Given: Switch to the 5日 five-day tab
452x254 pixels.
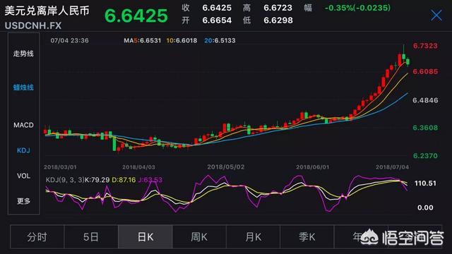Looking at the screenshot, I should point(91,237).
